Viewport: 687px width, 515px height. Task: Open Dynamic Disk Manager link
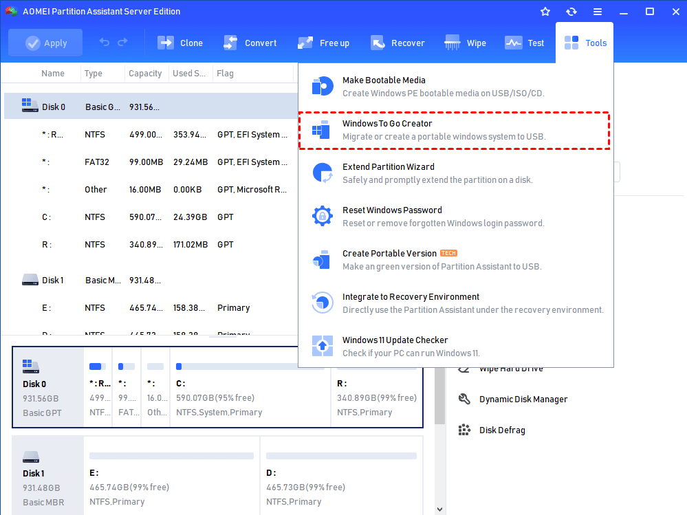click(523, 399)
